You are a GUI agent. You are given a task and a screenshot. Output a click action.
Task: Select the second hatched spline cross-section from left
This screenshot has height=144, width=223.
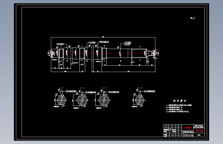pos(82,100)
